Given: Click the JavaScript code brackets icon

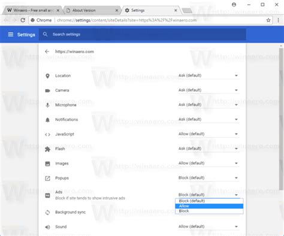Looking at the screenshot, I should click(x=47, y=135).
